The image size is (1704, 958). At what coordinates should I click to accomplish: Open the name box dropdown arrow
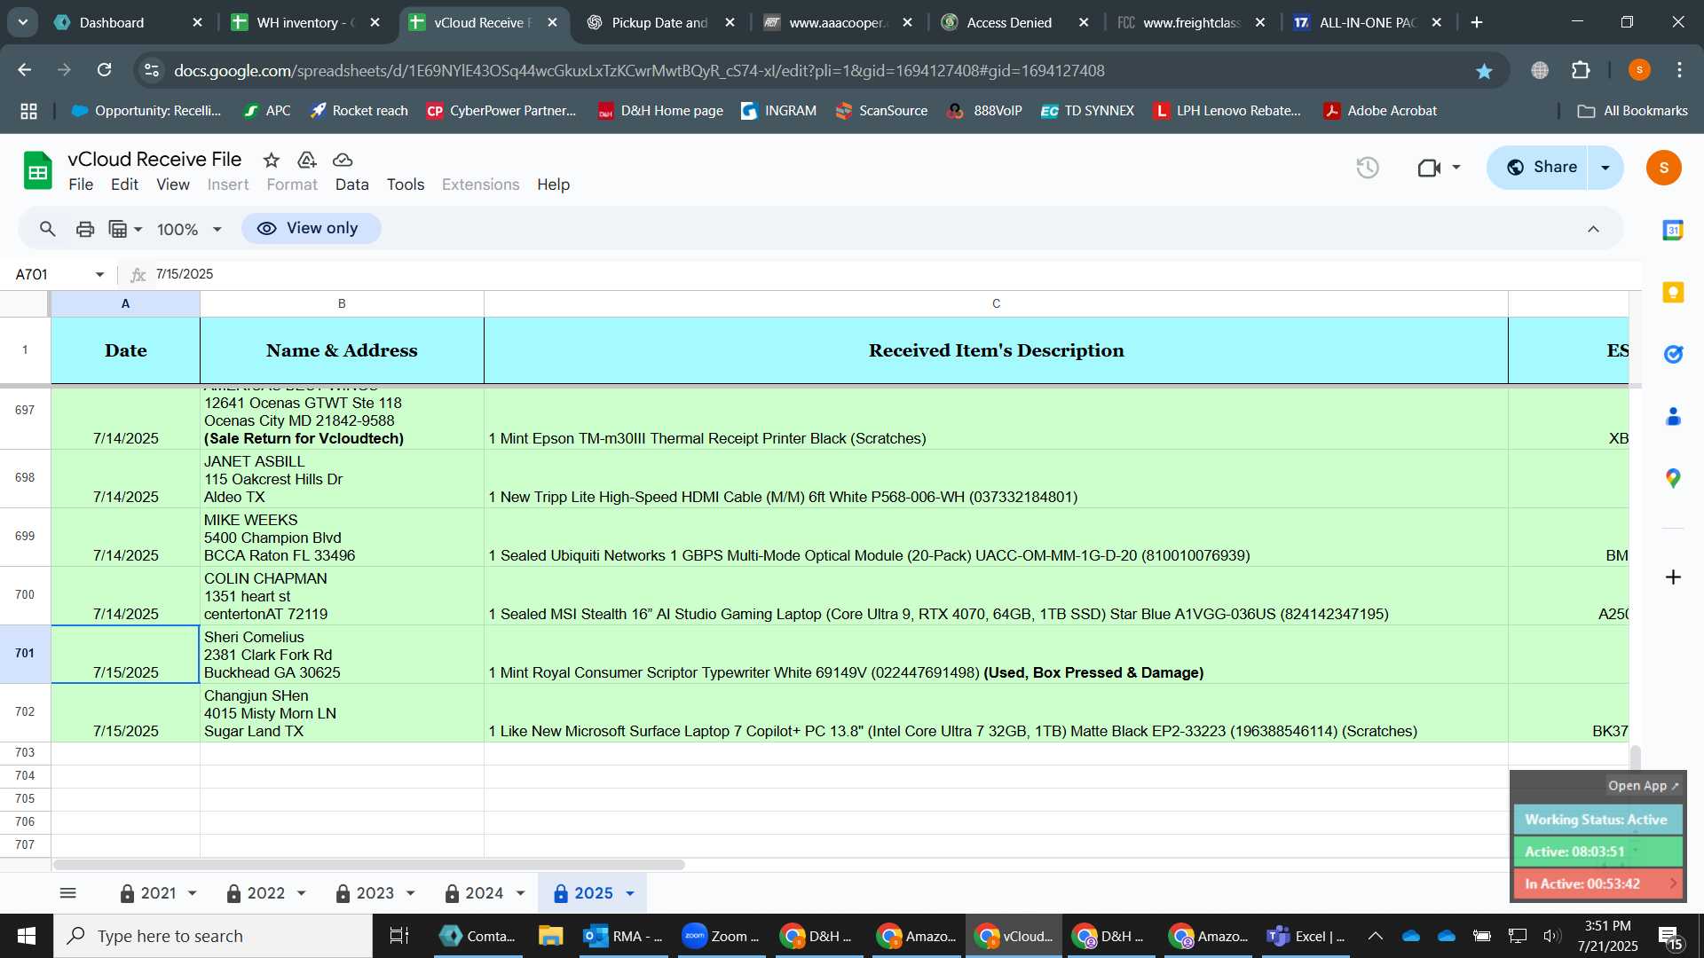click(99, 275)
